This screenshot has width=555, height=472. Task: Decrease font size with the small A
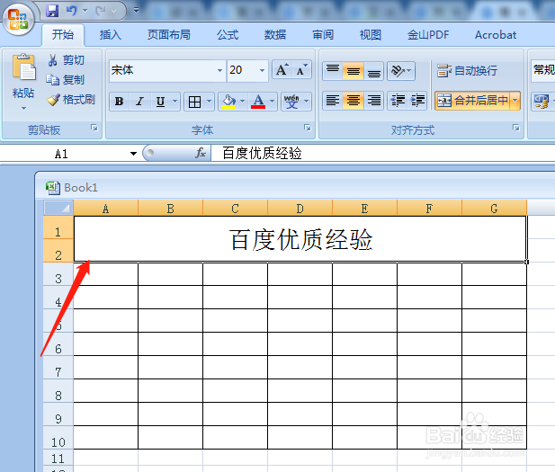coord(301,70)
